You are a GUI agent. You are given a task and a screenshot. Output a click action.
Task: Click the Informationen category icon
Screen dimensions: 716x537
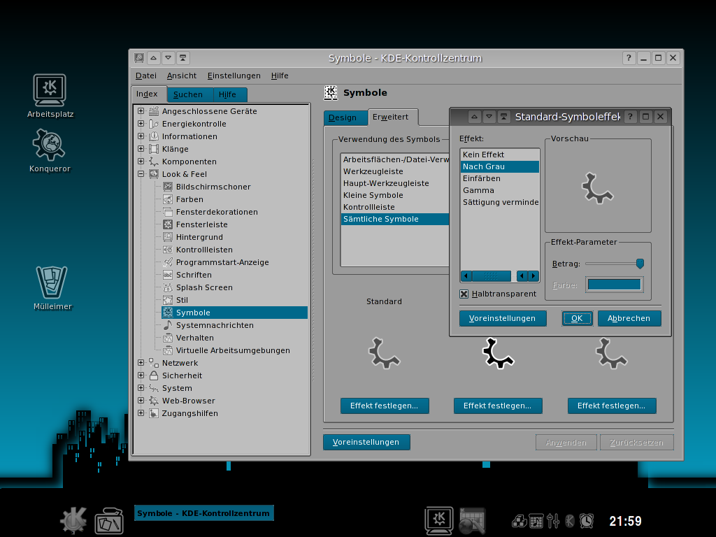click(154, 136)
